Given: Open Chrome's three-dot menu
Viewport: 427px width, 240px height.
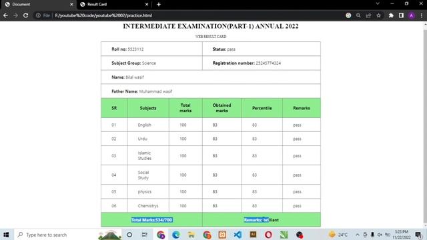Looking at the screenshot, I should click(422, 15).
